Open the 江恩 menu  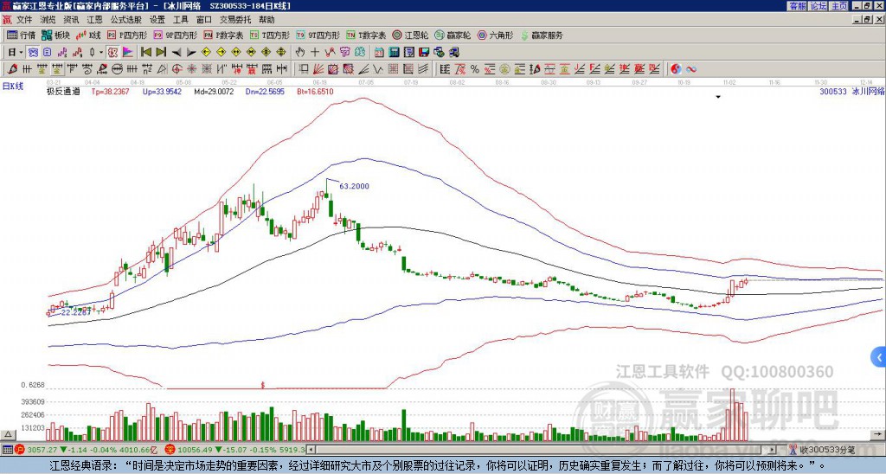pos(94,20)
